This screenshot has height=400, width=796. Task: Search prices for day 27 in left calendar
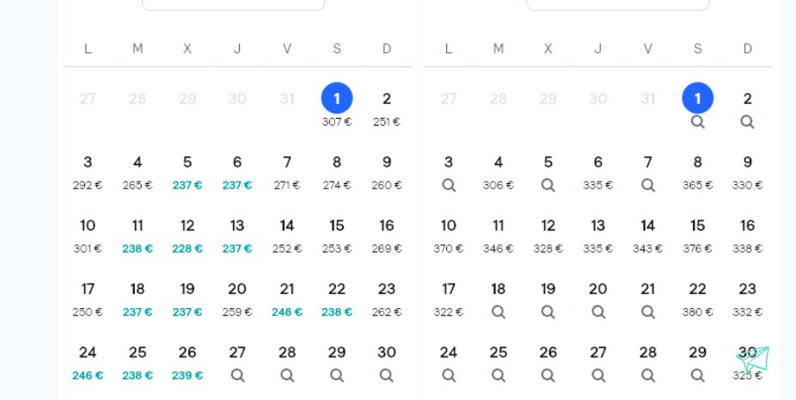pos(237,375)
